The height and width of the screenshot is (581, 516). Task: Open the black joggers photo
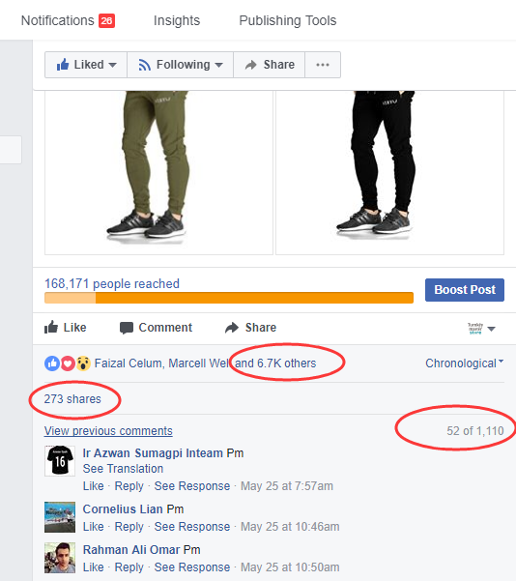389,172
